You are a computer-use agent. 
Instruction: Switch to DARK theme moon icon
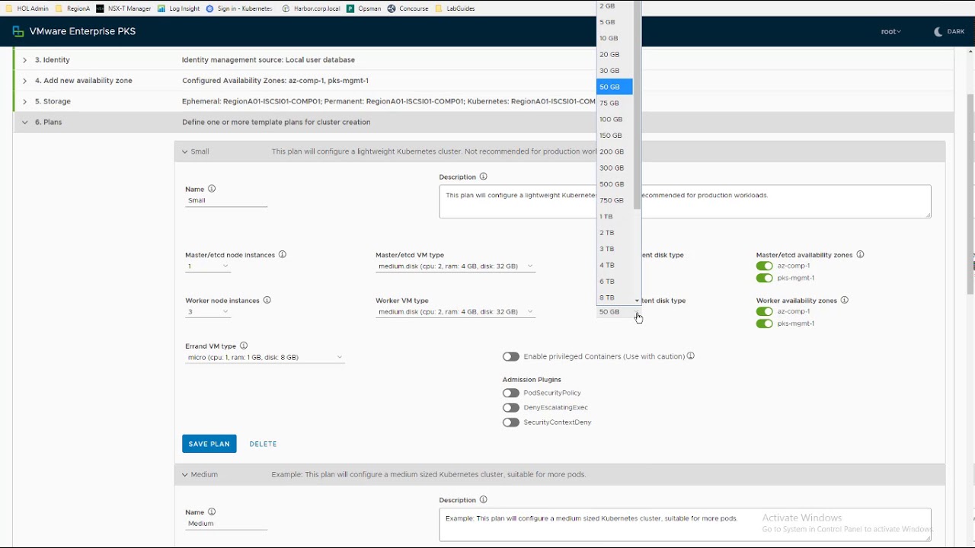938,32
